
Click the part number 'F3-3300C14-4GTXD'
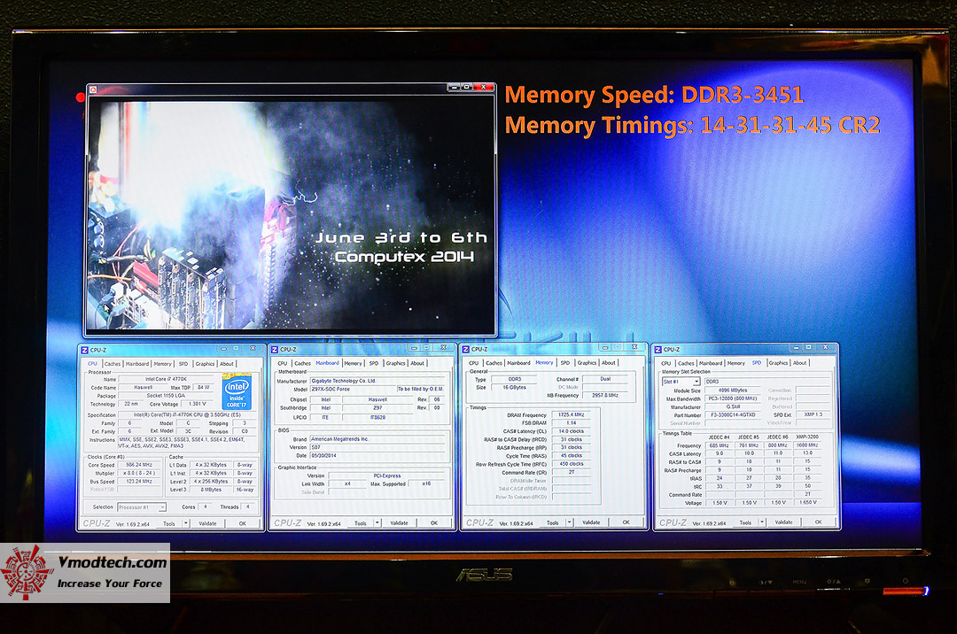(x=733, y=415)
